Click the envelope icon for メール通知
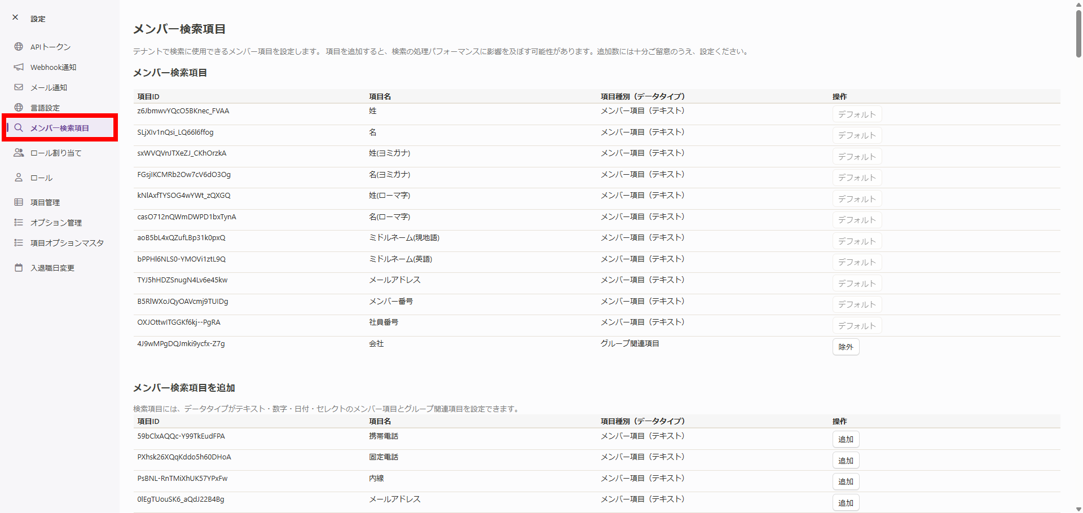This screenshot has height=513, width=1083. 19,87
